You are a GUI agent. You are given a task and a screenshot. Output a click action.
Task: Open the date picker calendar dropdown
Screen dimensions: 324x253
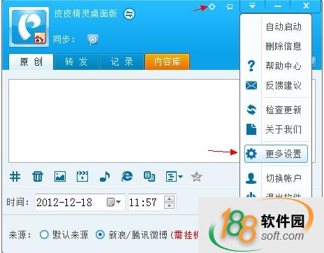click(x=114, y=202)
